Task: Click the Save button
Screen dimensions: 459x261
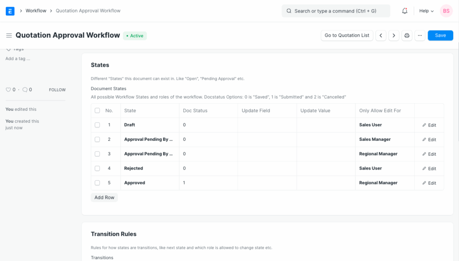Action: pos(440,35)
